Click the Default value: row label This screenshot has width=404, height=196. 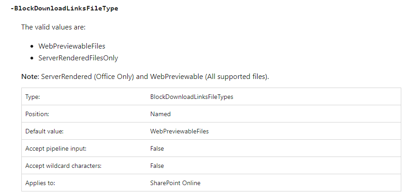pos(45,131)
